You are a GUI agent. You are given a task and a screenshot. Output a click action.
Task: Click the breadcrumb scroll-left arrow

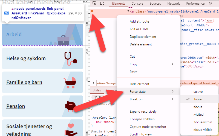(x=93, y=83)
